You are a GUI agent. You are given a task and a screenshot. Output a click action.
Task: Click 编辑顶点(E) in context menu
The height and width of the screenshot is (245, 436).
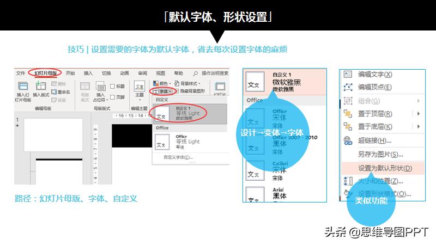tap(375, 87)
